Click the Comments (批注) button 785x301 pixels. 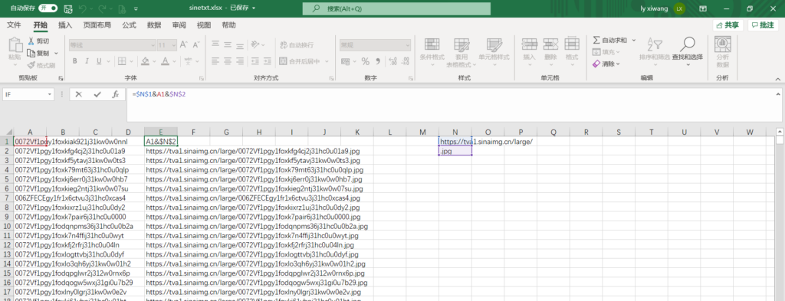tap(763, 25)
